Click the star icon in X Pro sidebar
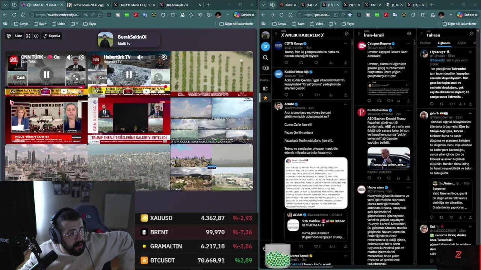 (x=265, y=98)
